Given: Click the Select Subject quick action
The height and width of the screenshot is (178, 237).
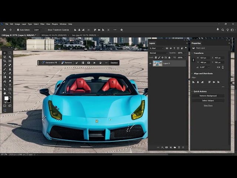Looking at the screenshot, I should tap(208, 100).
